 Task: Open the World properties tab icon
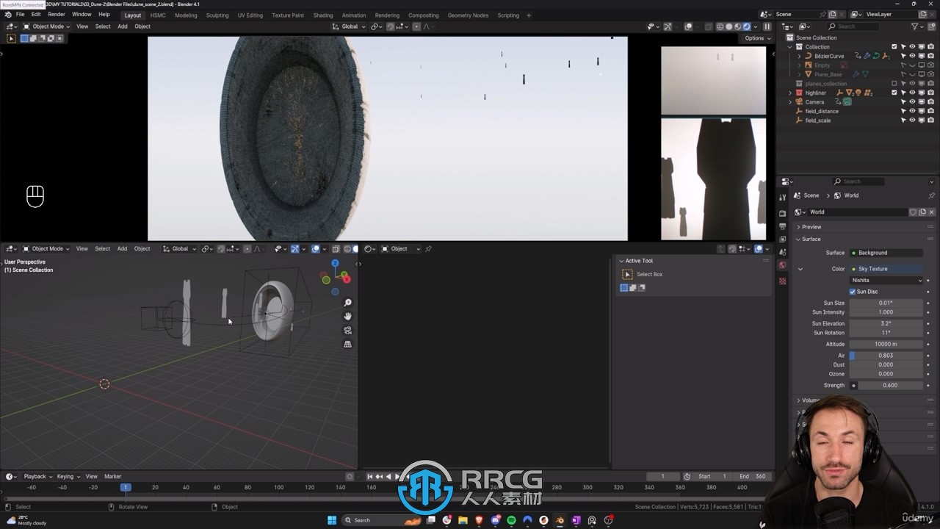782,265
